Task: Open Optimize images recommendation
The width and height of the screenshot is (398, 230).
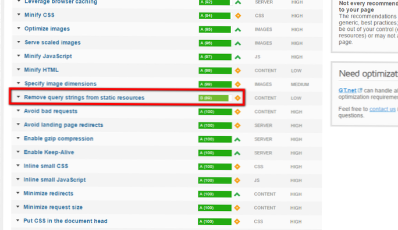Action: point(47,29)
